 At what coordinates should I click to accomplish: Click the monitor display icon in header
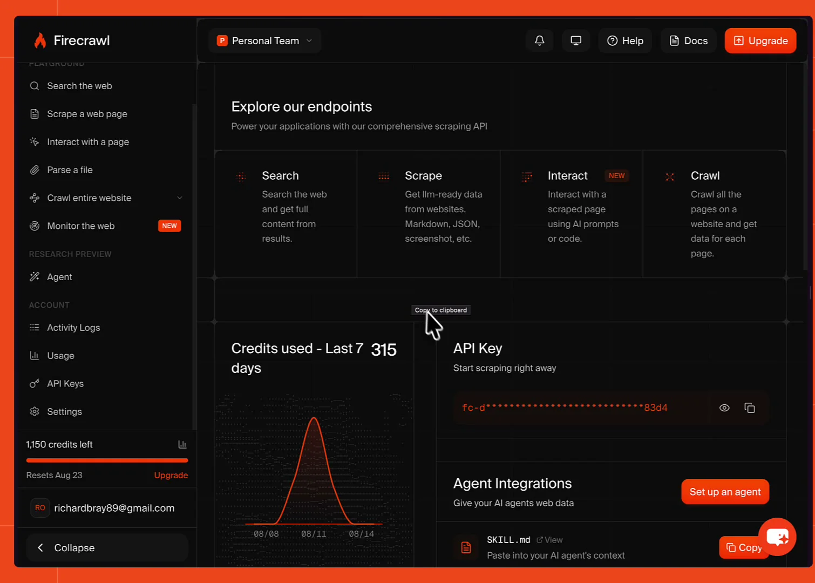coord(576,40)
